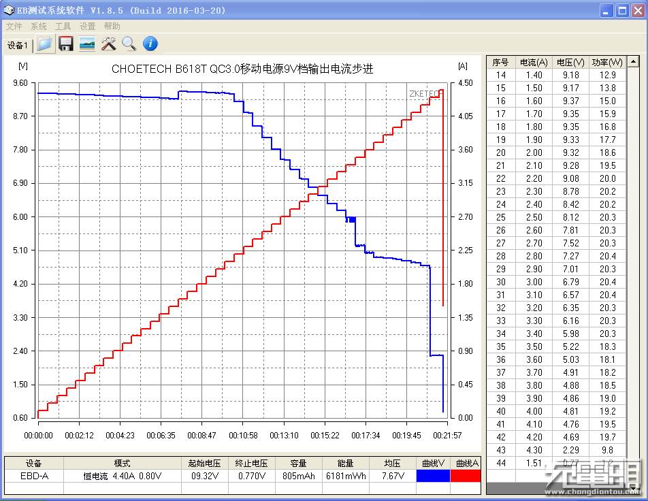Click the 9.8 power value in row 43
This screenshot has width=648, height=501.
(607, 450)
